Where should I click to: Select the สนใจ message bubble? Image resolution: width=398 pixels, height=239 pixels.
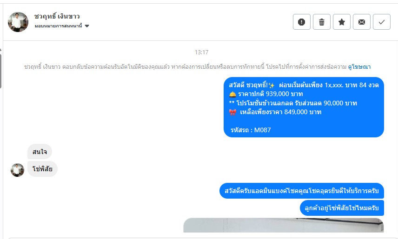40,152
